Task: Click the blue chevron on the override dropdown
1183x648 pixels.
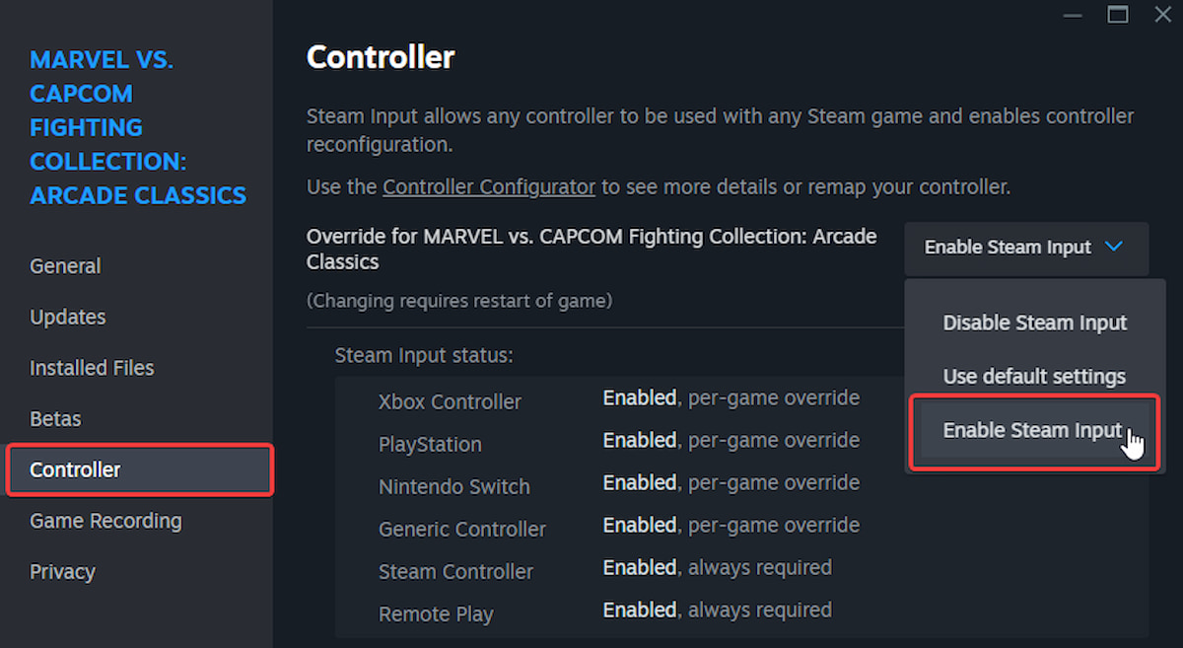Action: pyautogui.click(x=1114, y=248)
